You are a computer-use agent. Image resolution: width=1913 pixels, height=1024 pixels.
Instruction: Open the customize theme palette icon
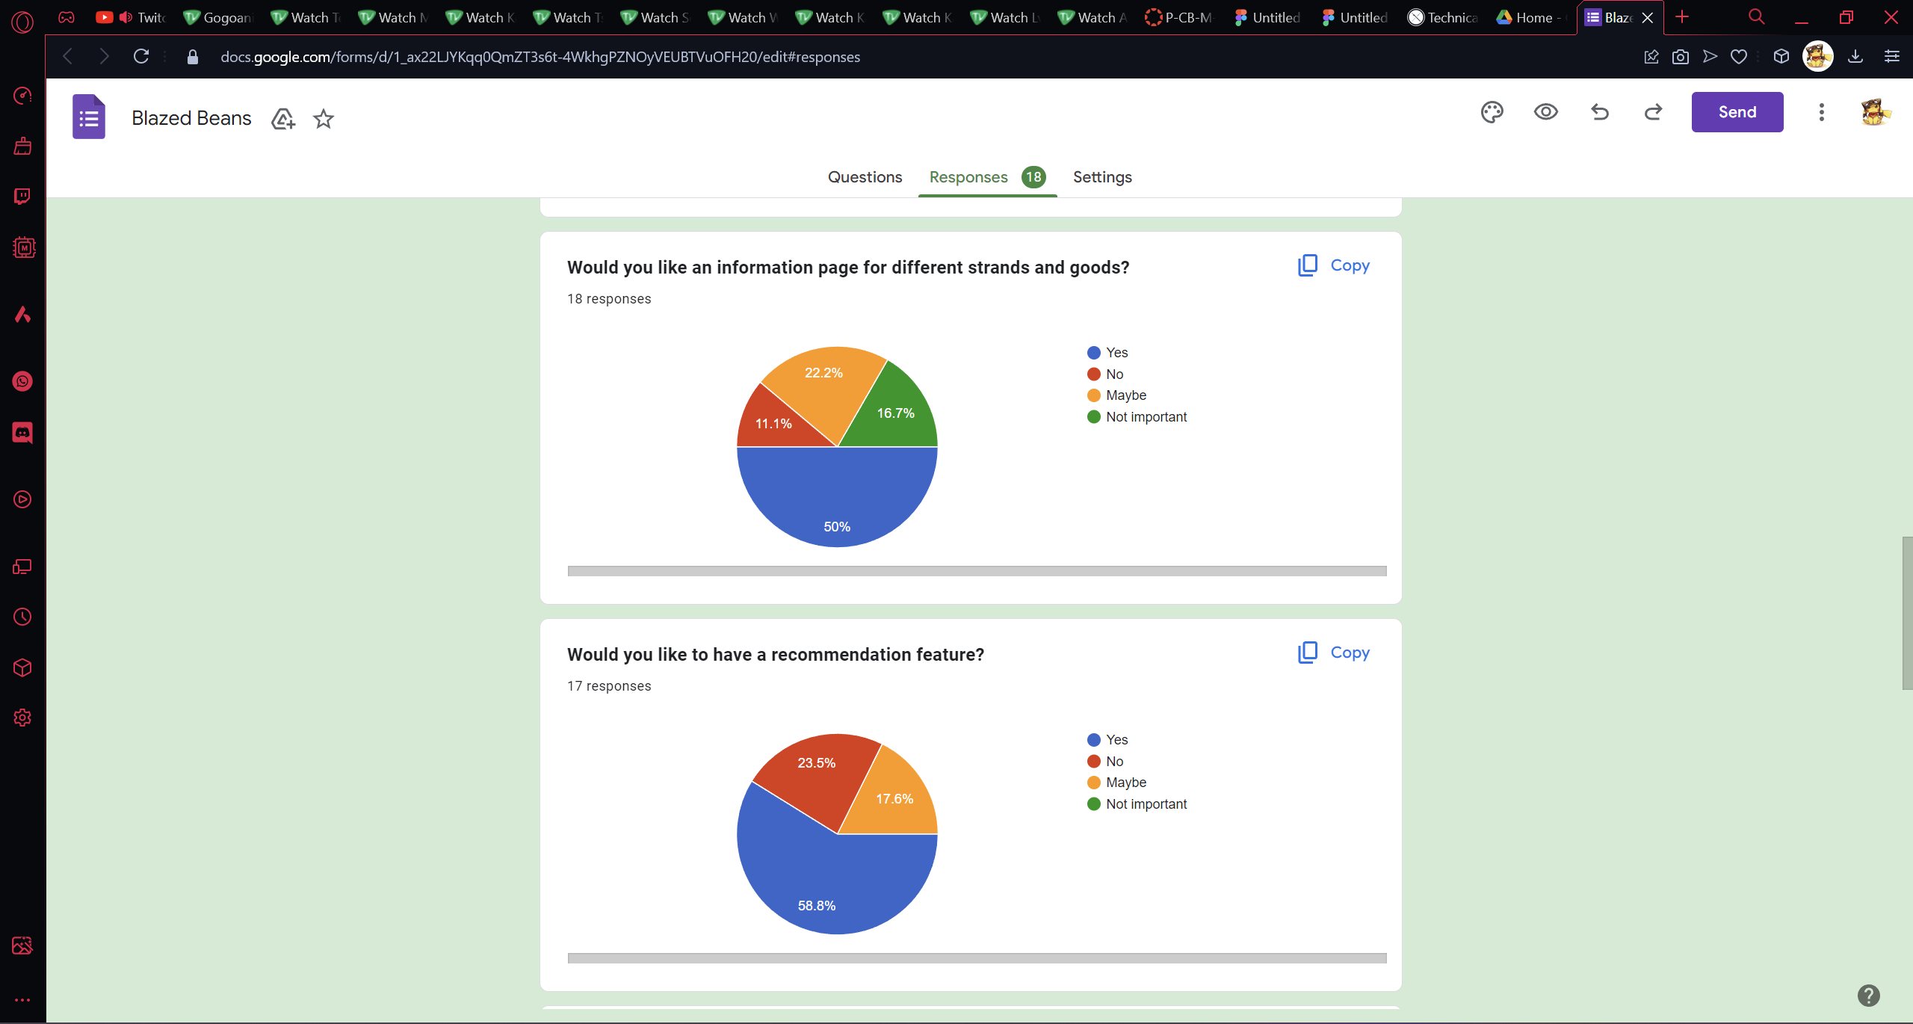1492,112
